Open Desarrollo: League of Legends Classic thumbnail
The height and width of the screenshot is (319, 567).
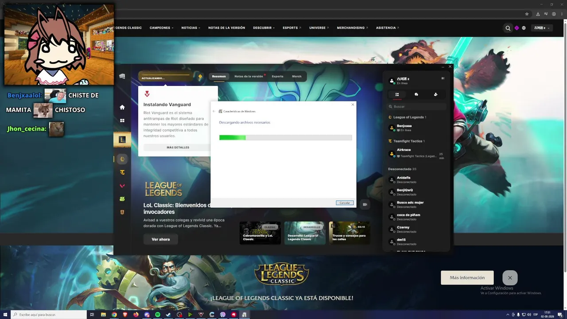(305, 233)
